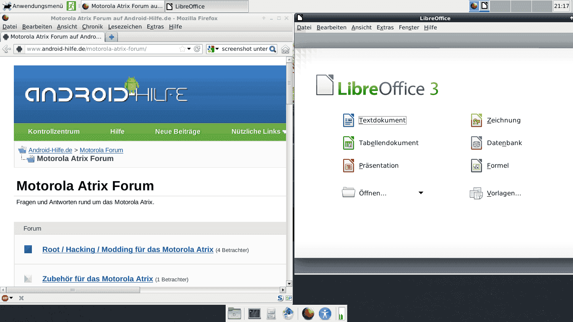This screenshot has width=573, height=322.
Task: Click the Firefox icon in the bottom dock
Action: tap(308, 314)
